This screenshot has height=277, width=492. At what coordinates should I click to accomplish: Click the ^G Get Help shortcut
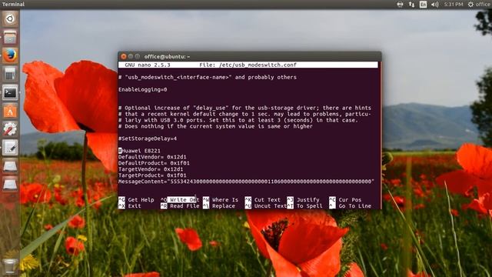(x=136, y=200)
